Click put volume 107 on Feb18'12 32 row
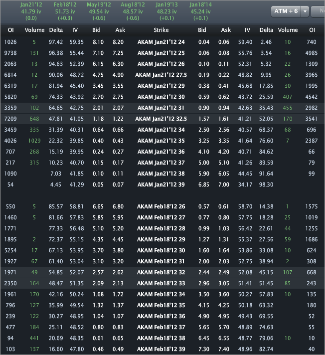325x355 pixels. pyautogui.click(x=288, y=273)
